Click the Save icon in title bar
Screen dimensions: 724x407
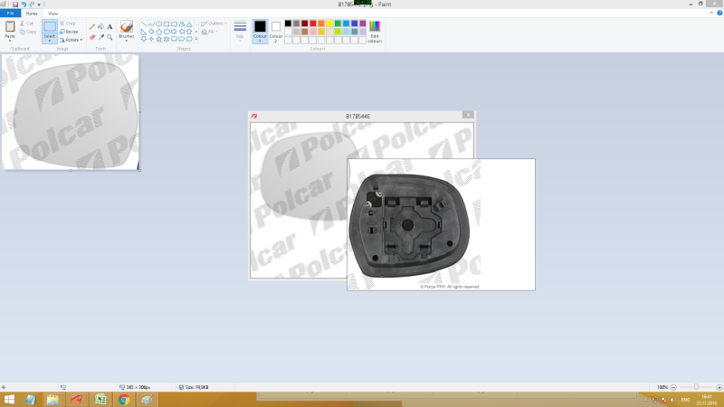pyautogui.click(x=14, y=5)
